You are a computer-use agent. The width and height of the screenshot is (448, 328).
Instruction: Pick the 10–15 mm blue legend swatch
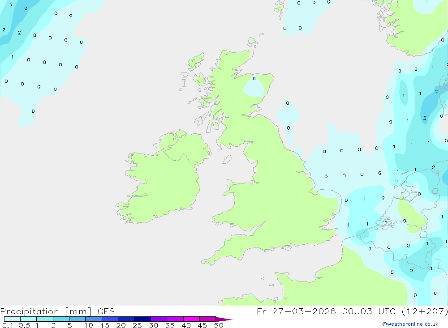[94, 319]
